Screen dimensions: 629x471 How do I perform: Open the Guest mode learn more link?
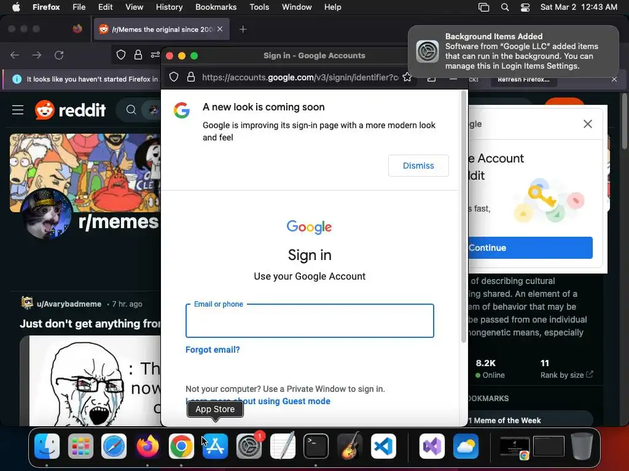tap(258, 401)
